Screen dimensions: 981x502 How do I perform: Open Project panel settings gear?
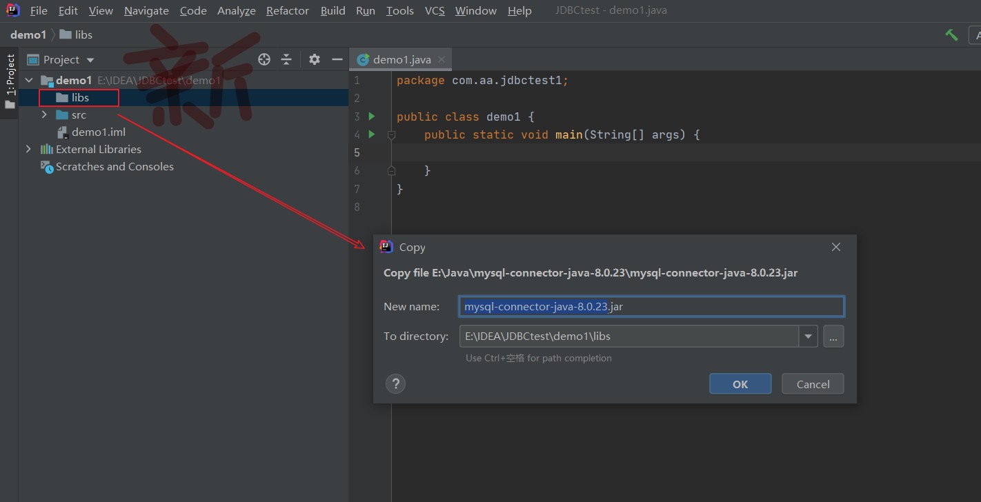(315, 59)
